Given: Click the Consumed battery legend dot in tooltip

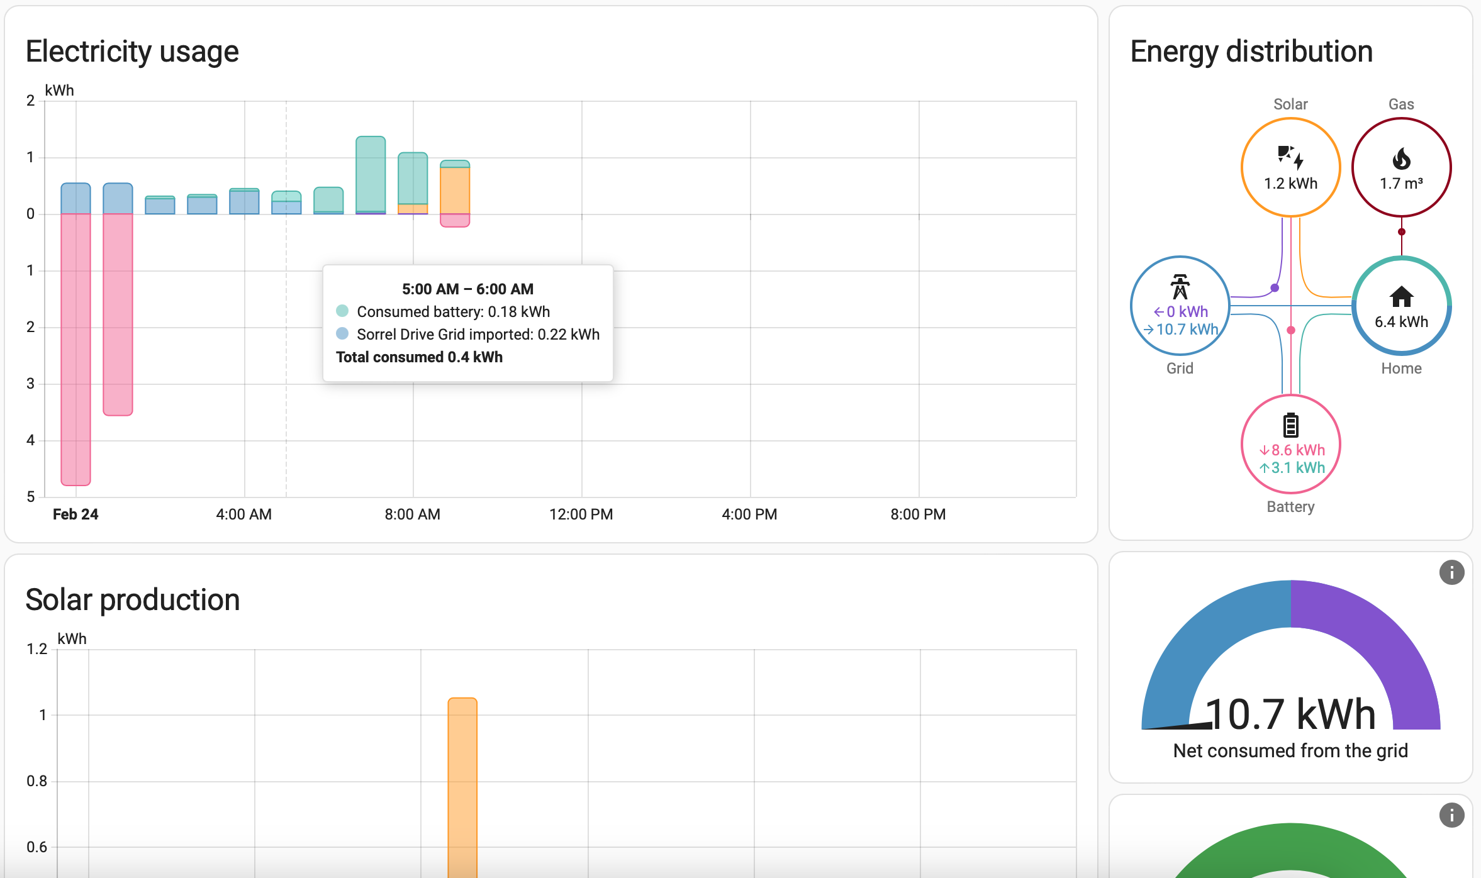Looking at the screenshot, I should (342, 311).
